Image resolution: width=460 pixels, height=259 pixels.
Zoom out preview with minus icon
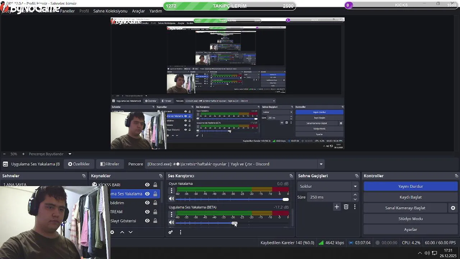coord(4,154)
